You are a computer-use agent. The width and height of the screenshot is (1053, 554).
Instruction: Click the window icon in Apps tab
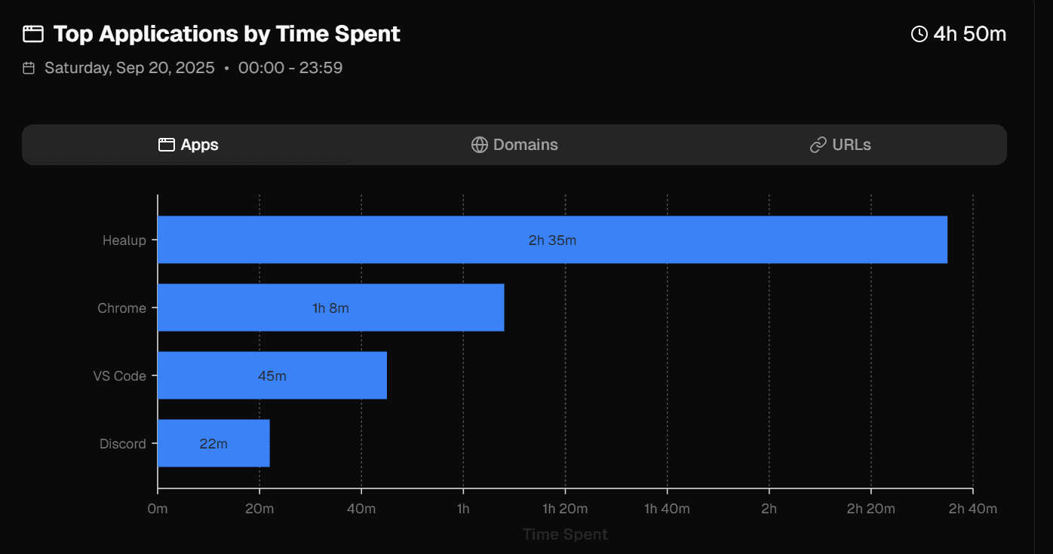coord(167,145)
